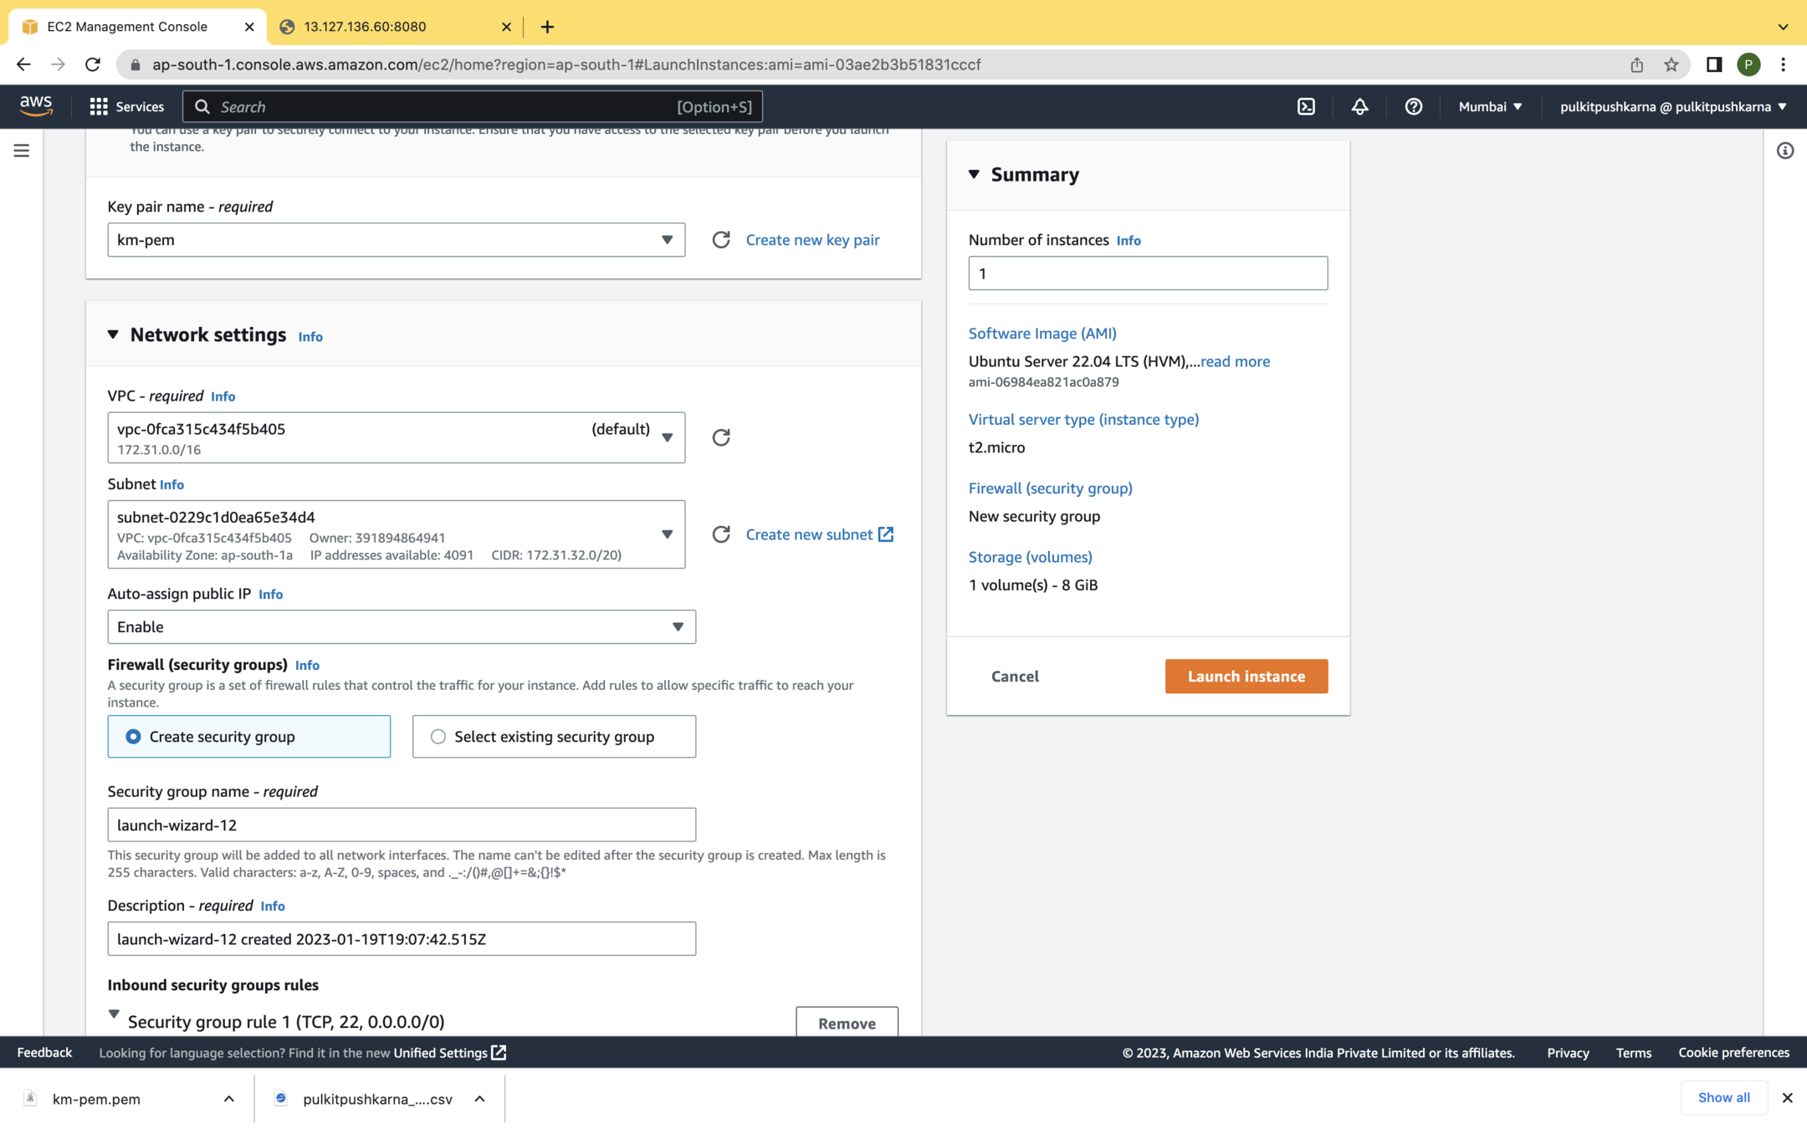The image size is (1807, 1129).
Task: Open the Services grid menu
Action: tap(126, 106)
